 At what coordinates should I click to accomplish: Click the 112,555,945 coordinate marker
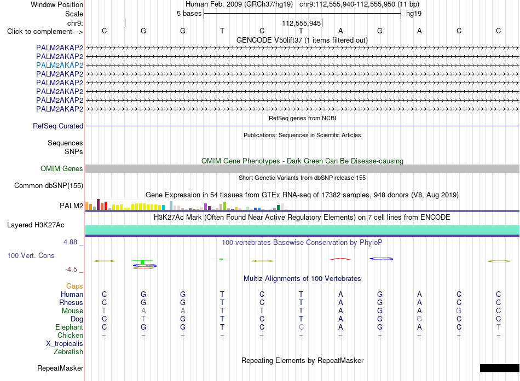[x=302, y=23]
